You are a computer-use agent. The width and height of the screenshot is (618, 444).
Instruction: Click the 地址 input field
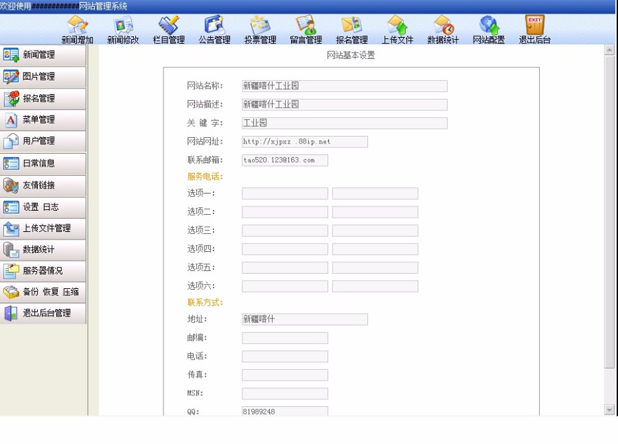click(305, 320)
